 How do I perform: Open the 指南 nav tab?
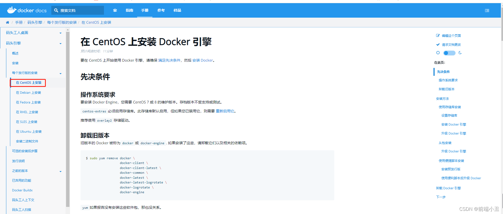coord(130,10)
